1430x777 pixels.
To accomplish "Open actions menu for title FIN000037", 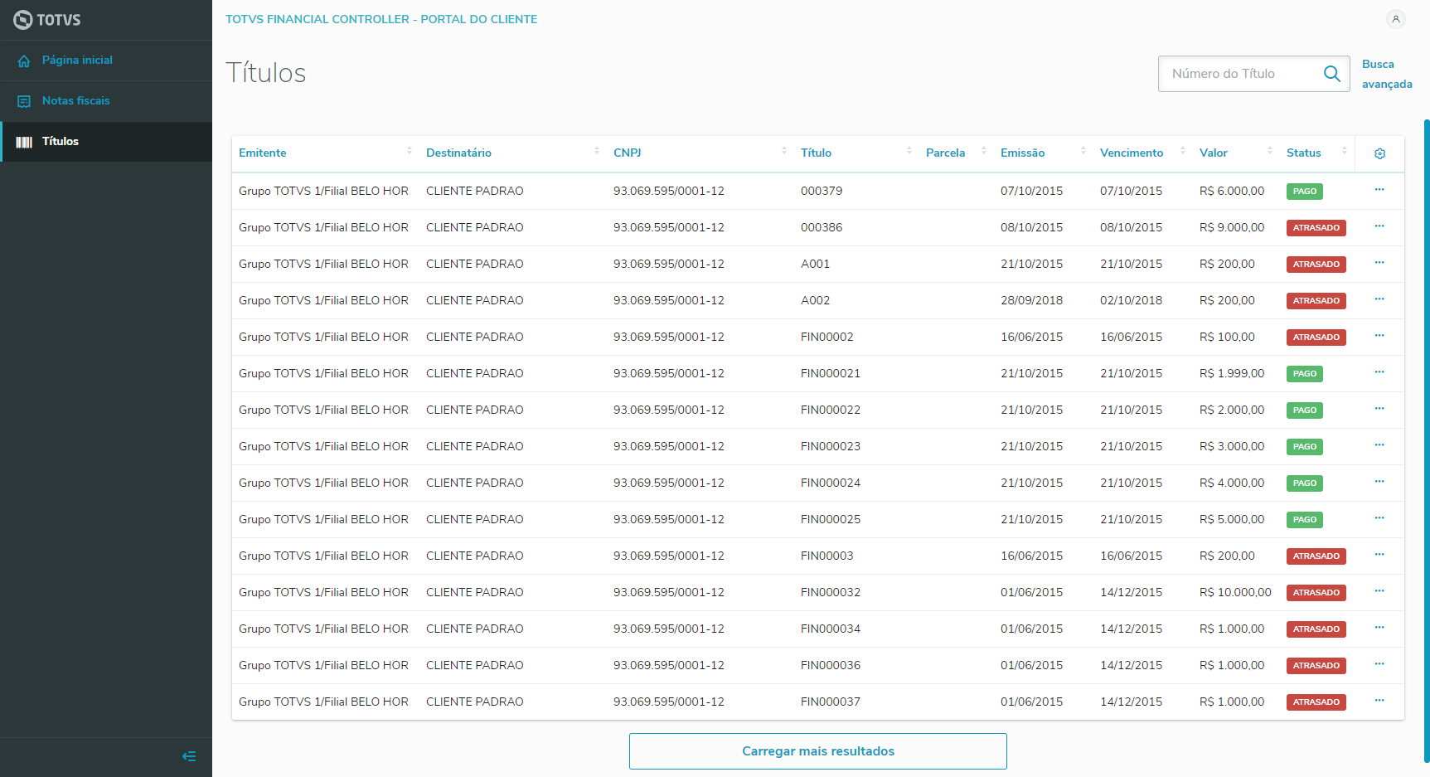I will [1379, 701].
